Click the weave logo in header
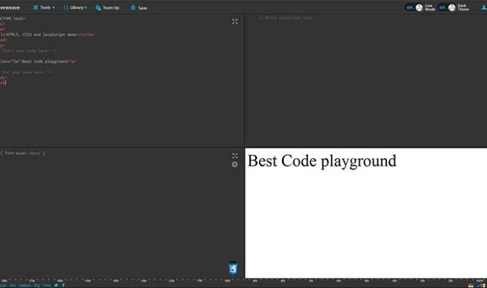The height and width of the screenshot is (288, 487). (x=9, y=7)
